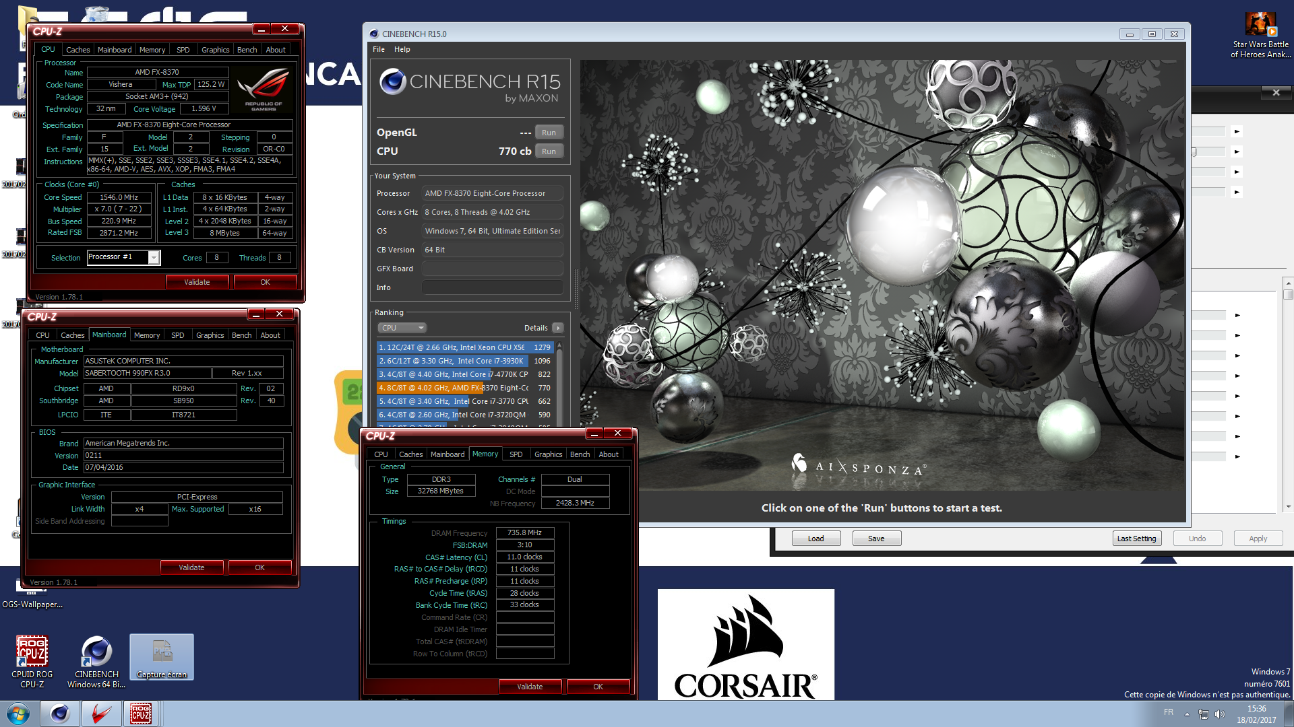Click the Corsair logo image on the desktop
The width and height of the screenshot is (1294, 727).
coord(746,645)
